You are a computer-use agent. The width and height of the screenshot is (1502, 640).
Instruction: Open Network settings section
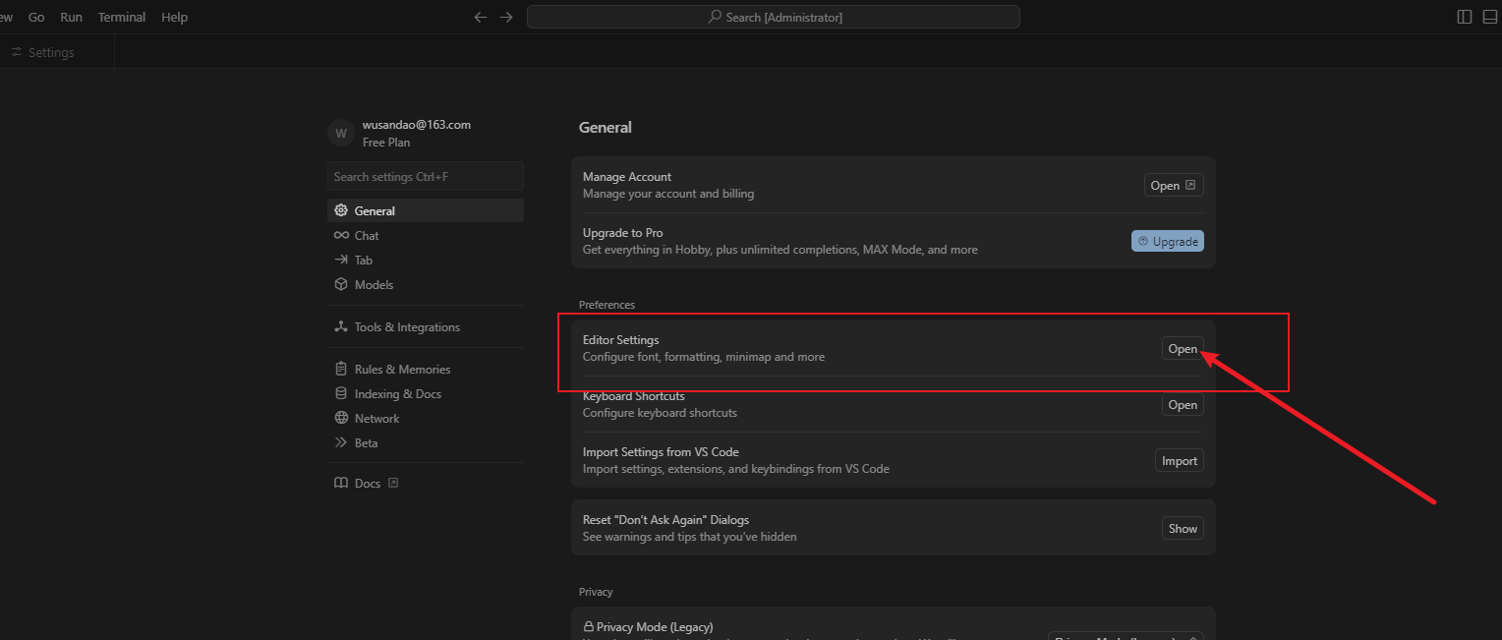point(426,418)
